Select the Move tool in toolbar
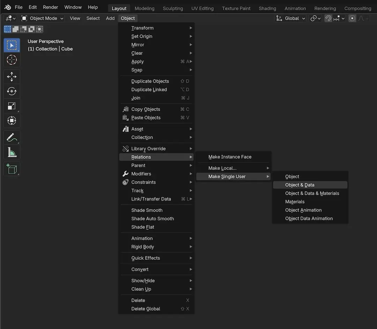 (12, 77)
